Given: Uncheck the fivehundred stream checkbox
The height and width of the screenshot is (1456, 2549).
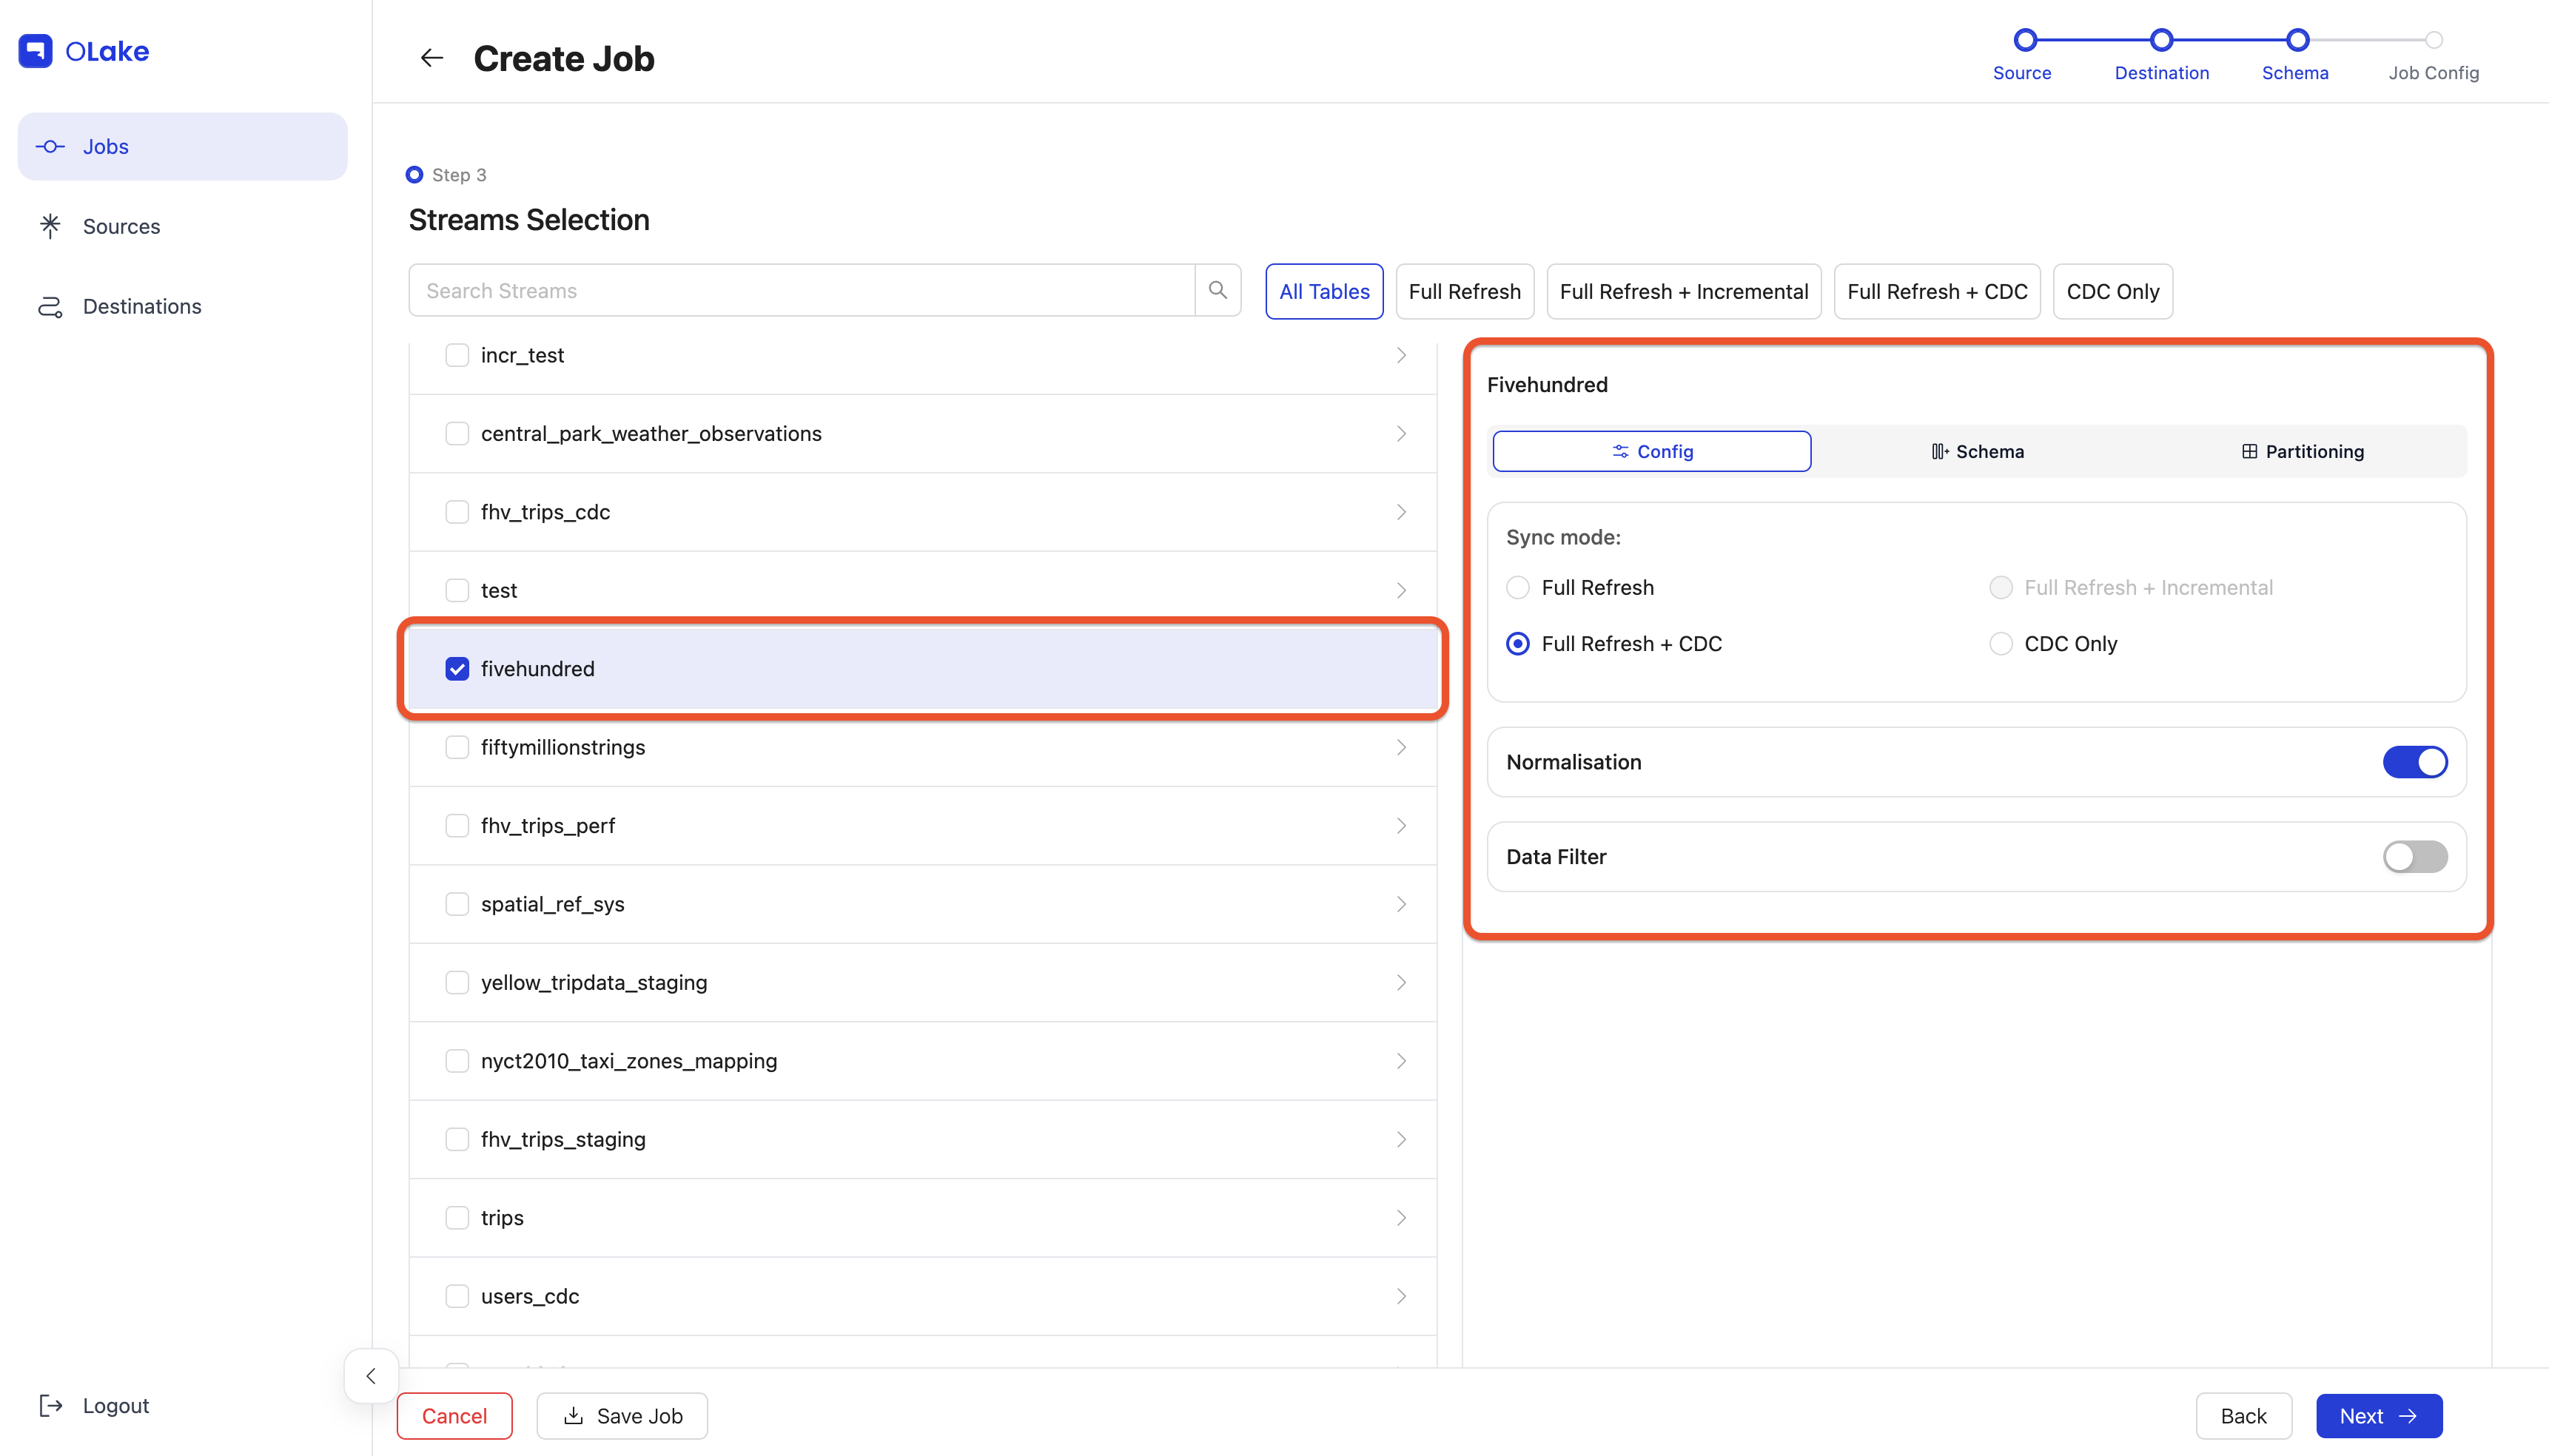Looking at the screenshot, I should point(457,668).
